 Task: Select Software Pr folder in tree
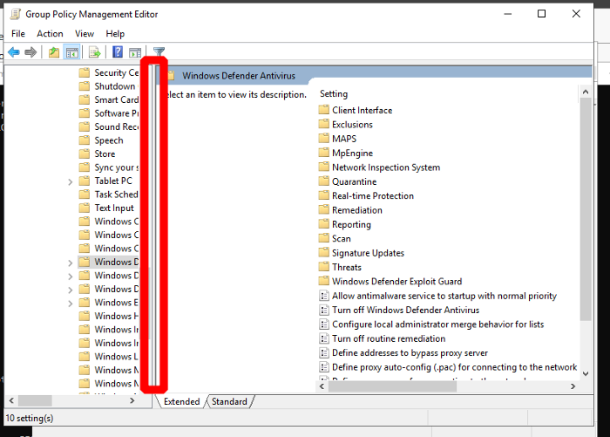click(x=116, y=113)
